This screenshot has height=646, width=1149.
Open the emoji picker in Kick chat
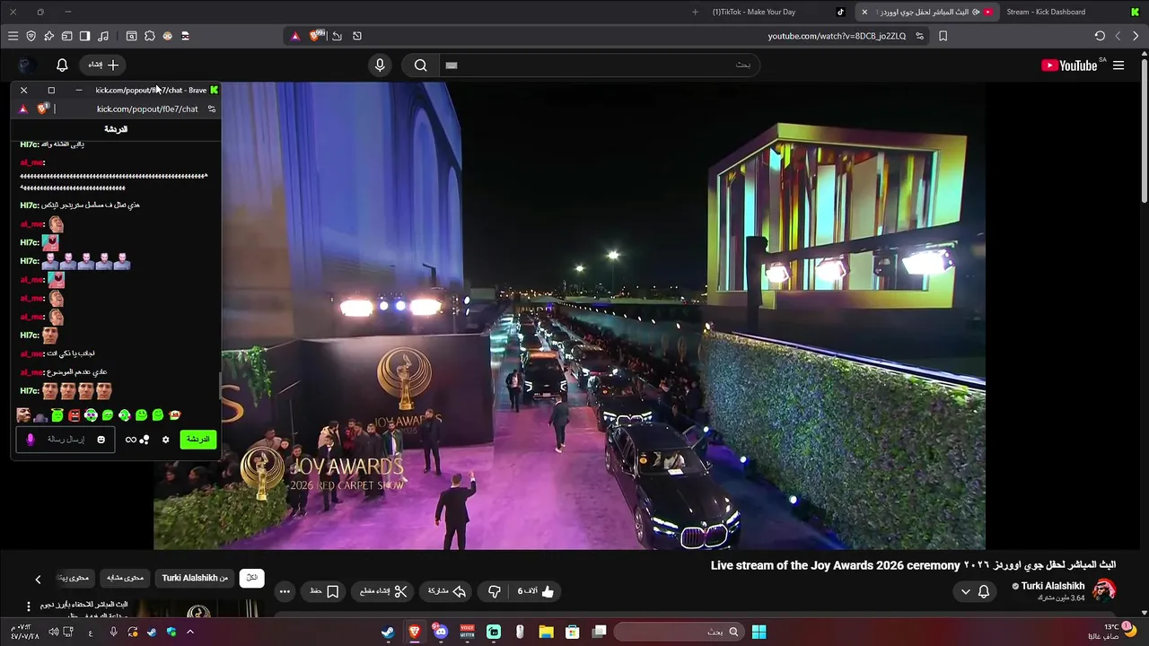point(101,440)
